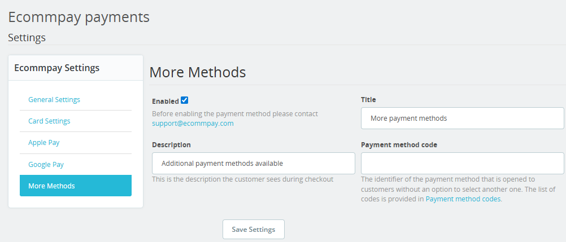Click the 'Payment method code' label

pyautogui.click(x=399, y=144)
